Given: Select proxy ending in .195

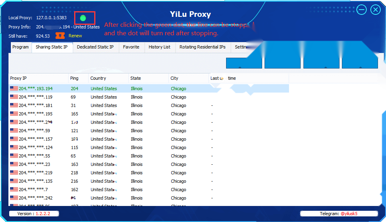Looking at the screenshot, I should point(149,114).
